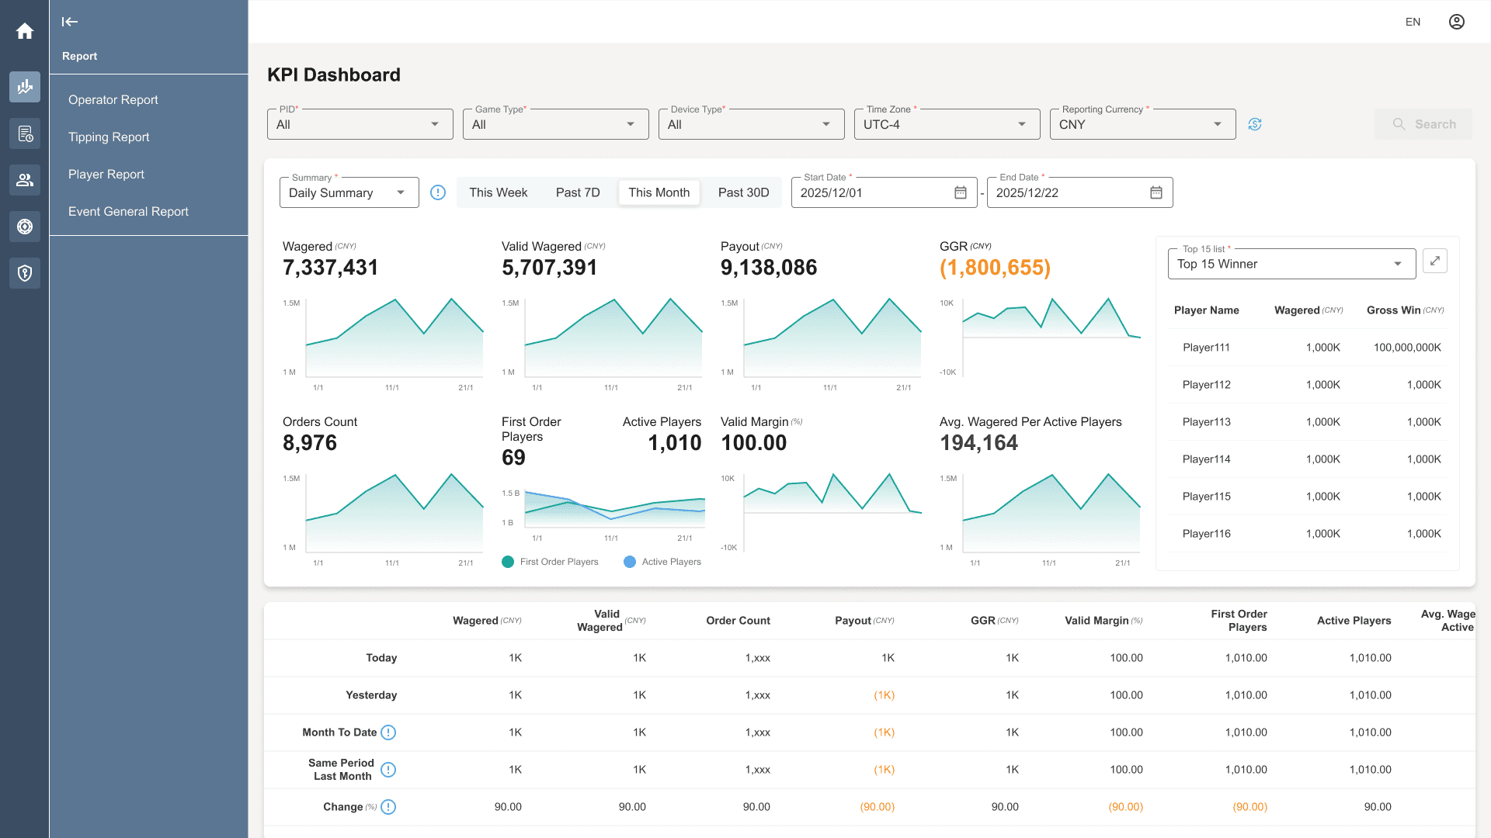Viewport: 1491px width, 838px height.
Task: Click the Avg. Wagered value 194,164
Action: pyautogui.click(x=978, y=443)
